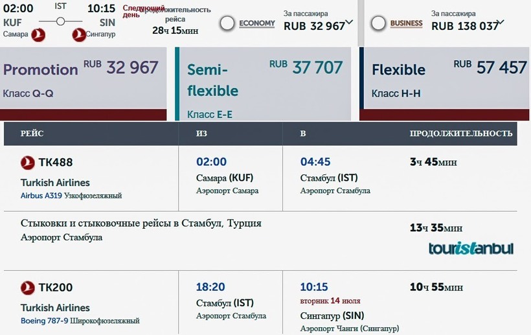Screen dimensions: 531x335
Task: Open Boeing 787-9 aircraft details
Action: coord(80,321)
